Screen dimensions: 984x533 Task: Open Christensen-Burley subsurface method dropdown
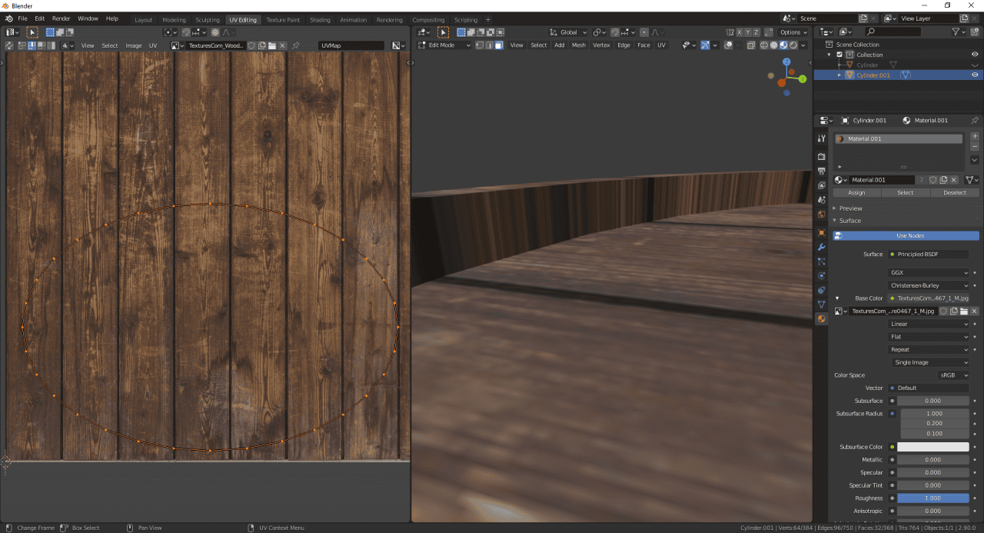point(929,285)
